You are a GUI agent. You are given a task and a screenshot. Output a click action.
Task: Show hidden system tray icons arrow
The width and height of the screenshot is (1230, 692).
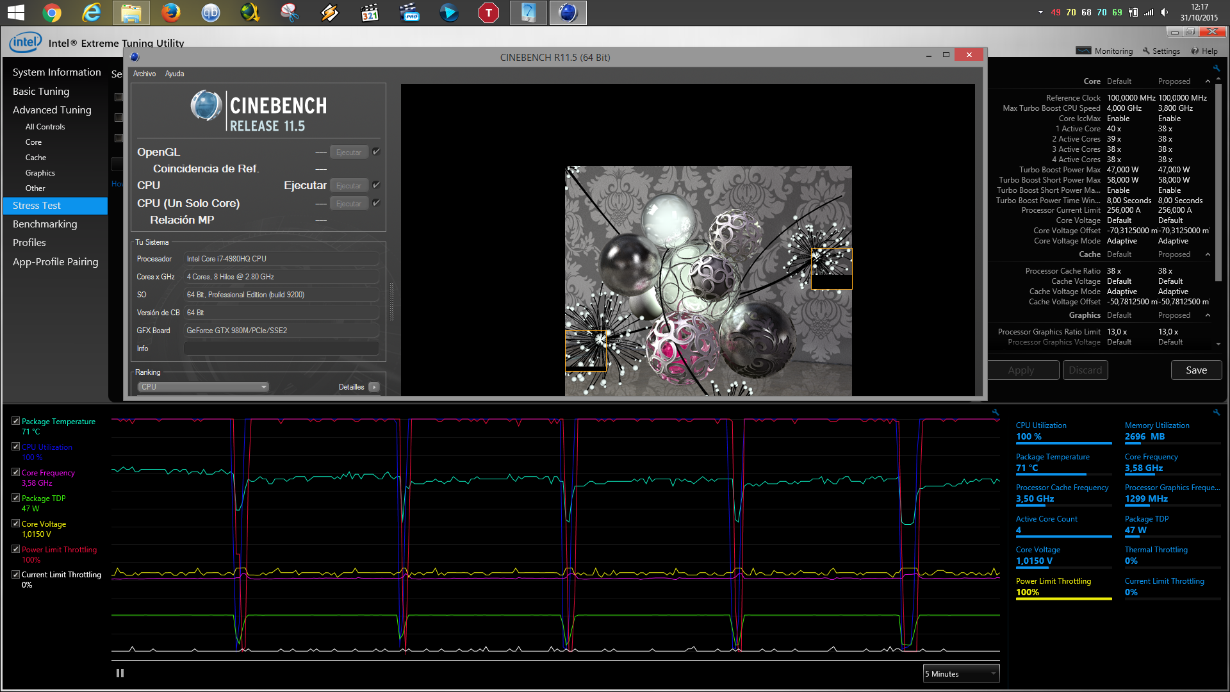click(x=1040, y=12)
